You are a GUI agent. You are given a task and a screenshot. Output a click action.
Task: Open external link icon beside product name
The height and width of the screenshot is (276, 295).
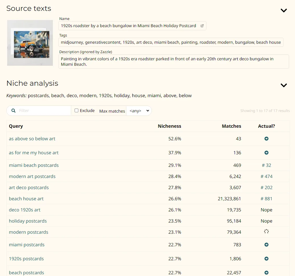[202, 26]
